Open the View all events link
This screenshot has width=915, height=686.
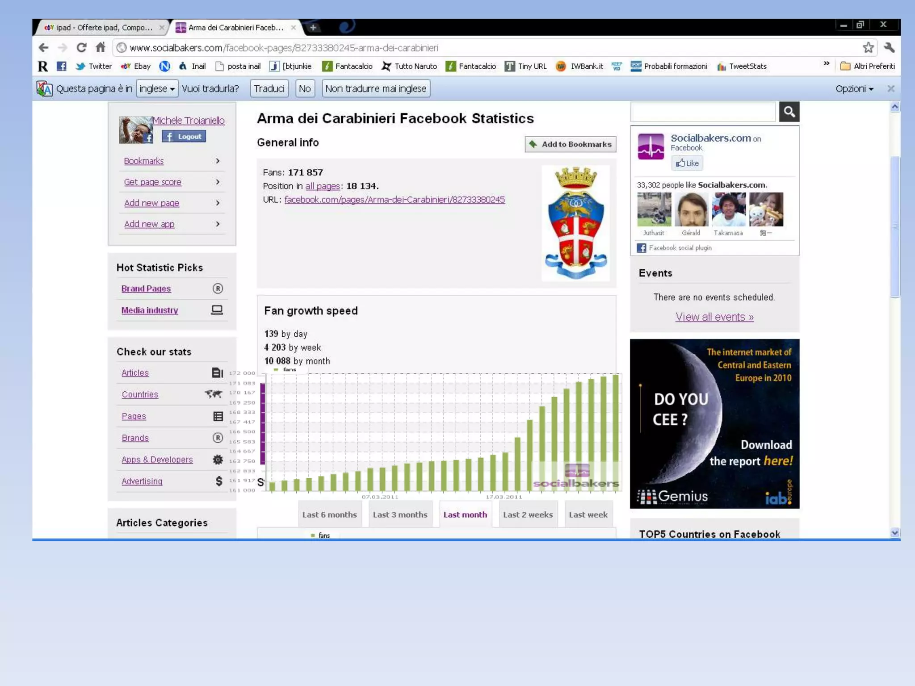point(714,317)
